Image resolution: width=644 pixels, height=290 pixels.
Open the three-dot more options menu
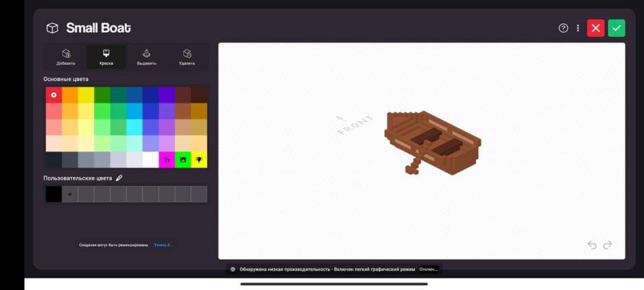pos(578,28)
